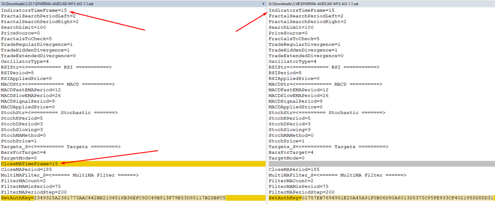Click StochMAMethod=0 in the 2.VB file
Screen dimensions: 495x204
pyautogui.click(x=291, y=135)
